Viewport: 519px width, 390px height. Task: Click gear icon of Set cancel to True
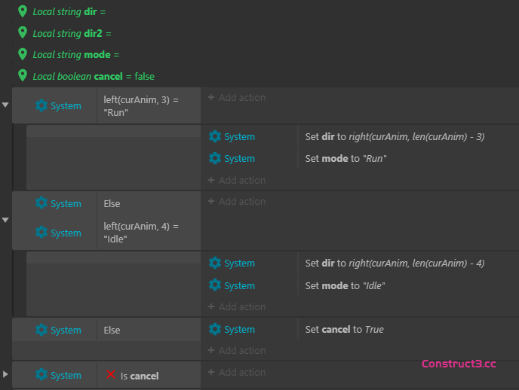(215, 330)
